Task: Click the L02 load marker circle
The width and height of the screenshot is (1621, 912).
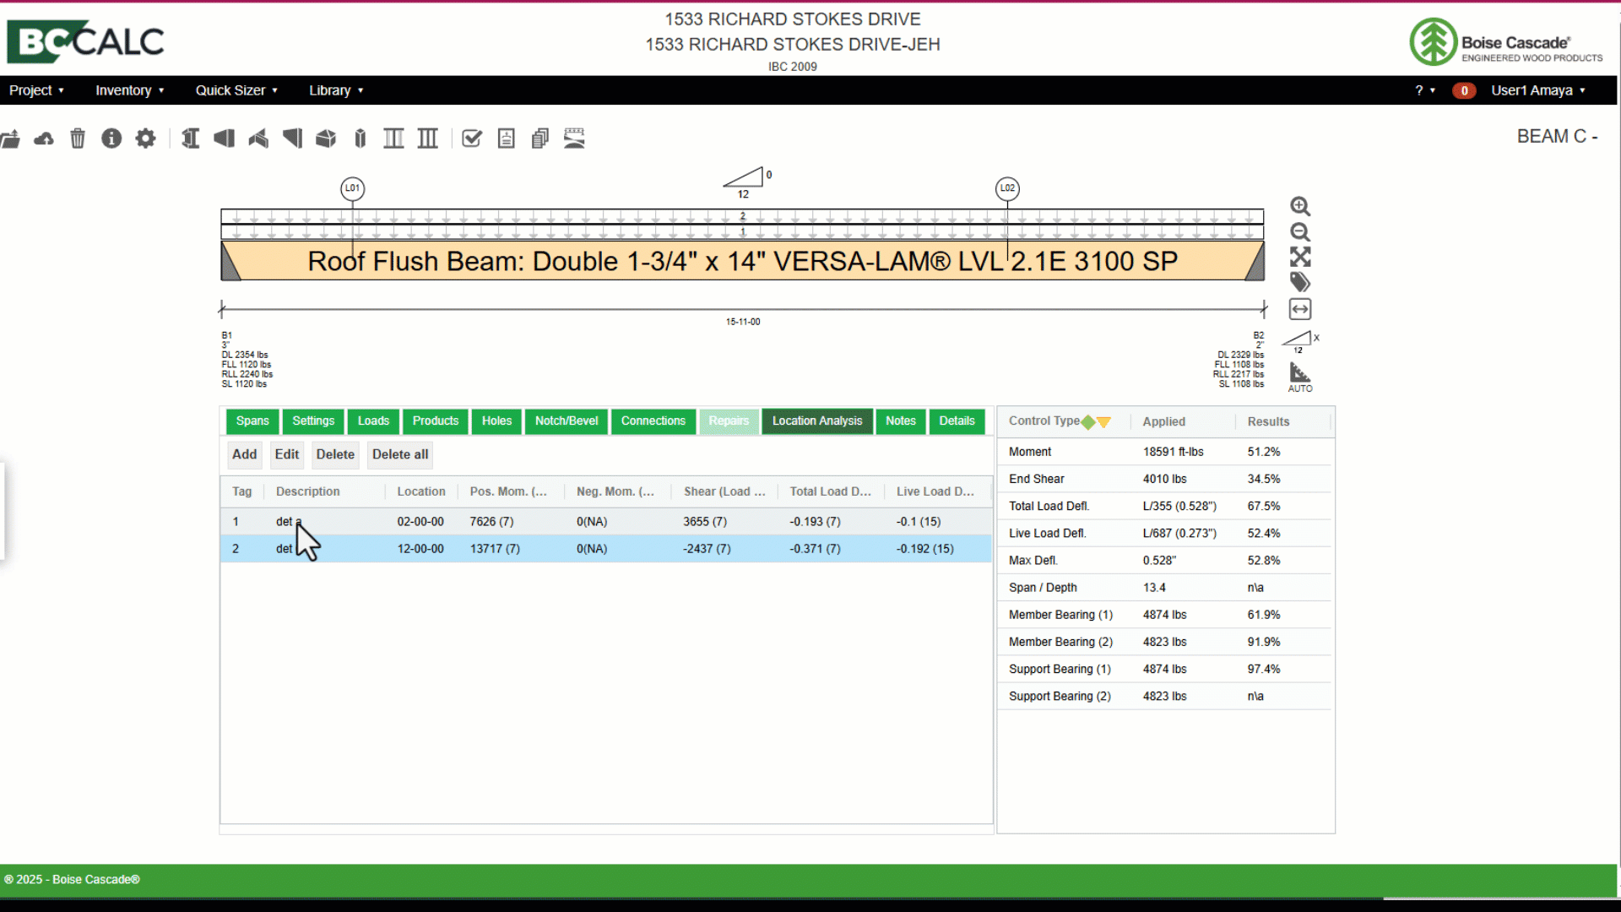Action: pyautogui.click(x=1007, y=188)
